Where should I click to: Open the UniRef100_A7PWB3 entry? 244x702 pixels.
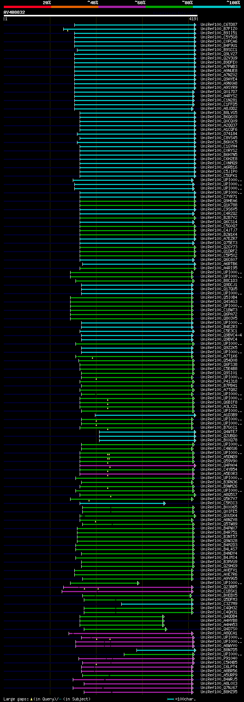[x=219, y=67]
